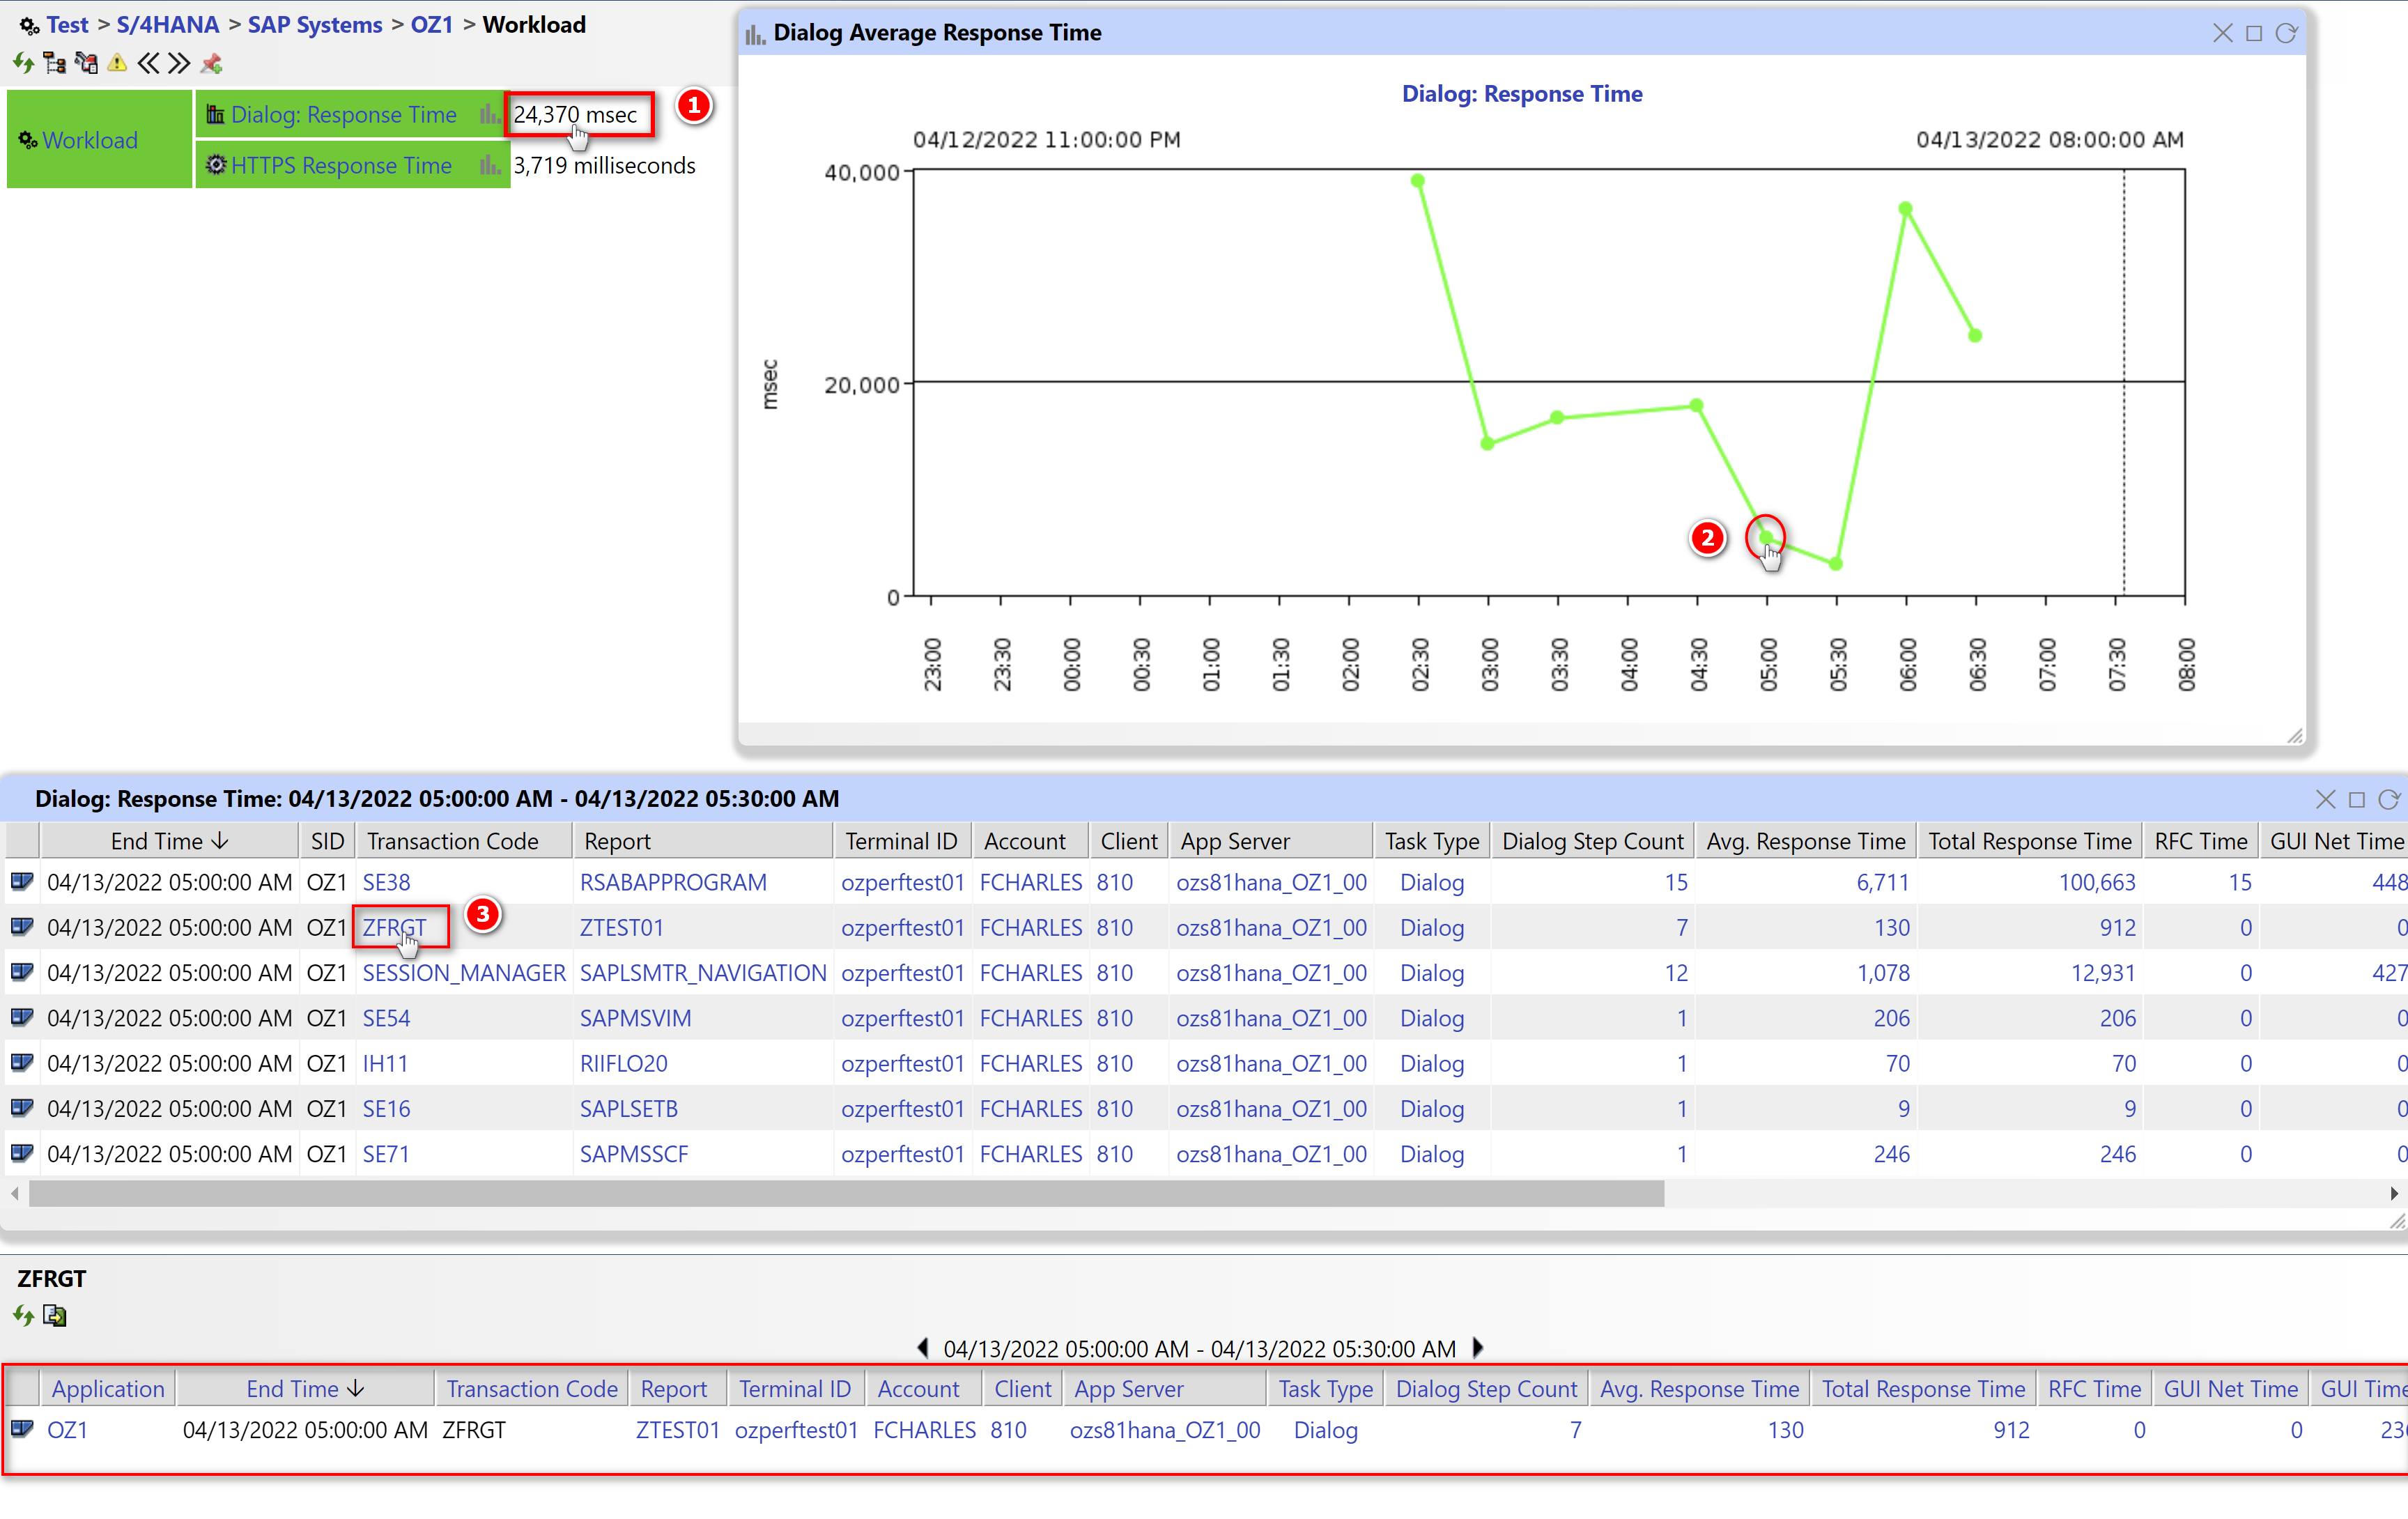Click the row icon for the SE38 row

pos(22,882)
